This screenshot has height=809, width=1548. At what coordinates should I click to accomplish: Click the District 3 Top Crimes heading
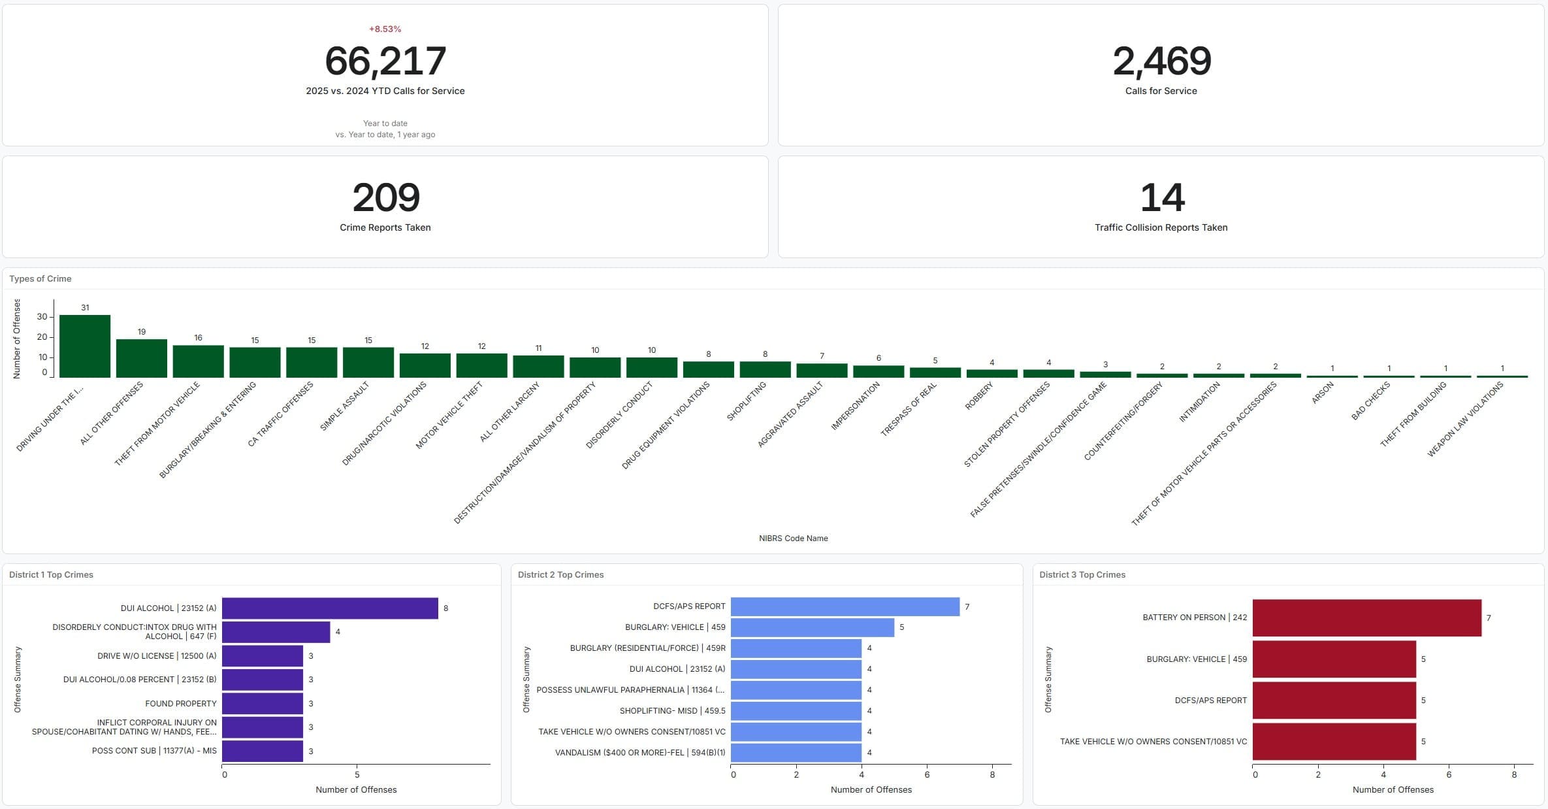[x=1082, y=574]
